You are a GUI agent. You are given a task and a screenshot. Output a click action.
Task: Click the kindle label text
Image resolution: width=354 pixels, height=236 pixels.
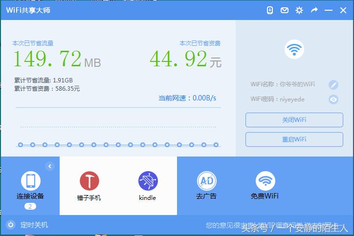[148, 197]
